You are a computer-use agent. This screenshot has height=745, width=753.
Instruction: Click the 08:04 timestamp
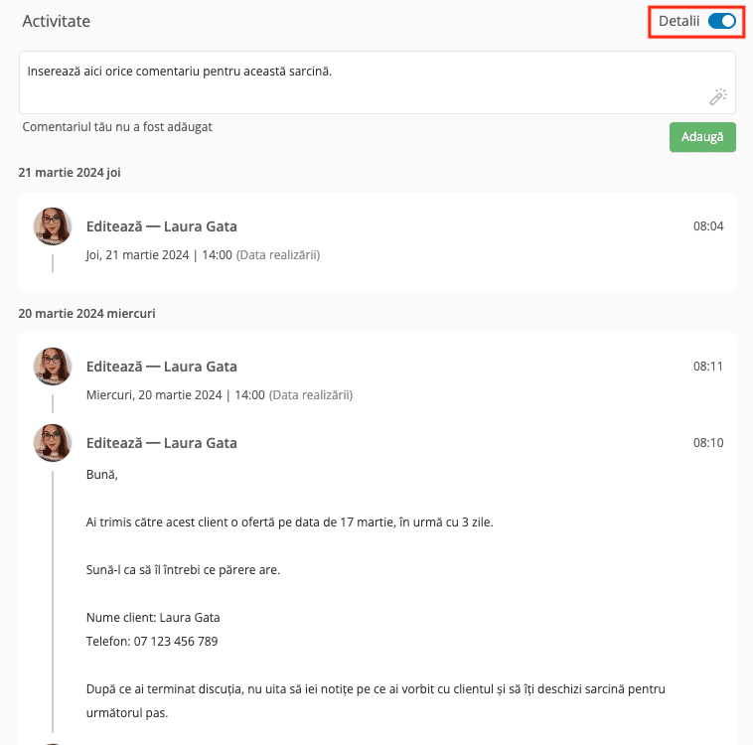pyautogui.click(x=708, y=226)
